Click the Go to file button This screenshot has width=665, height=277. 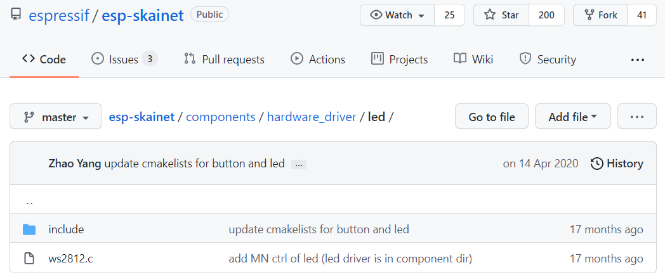[491, 117]
